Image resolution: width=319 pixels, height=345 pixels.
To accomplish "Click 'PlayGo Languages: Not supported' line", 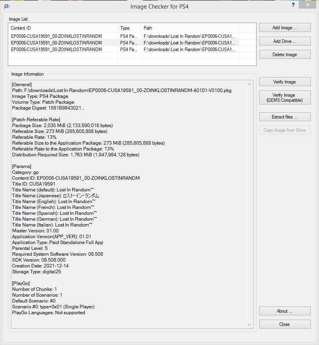I will pos(48,313).
